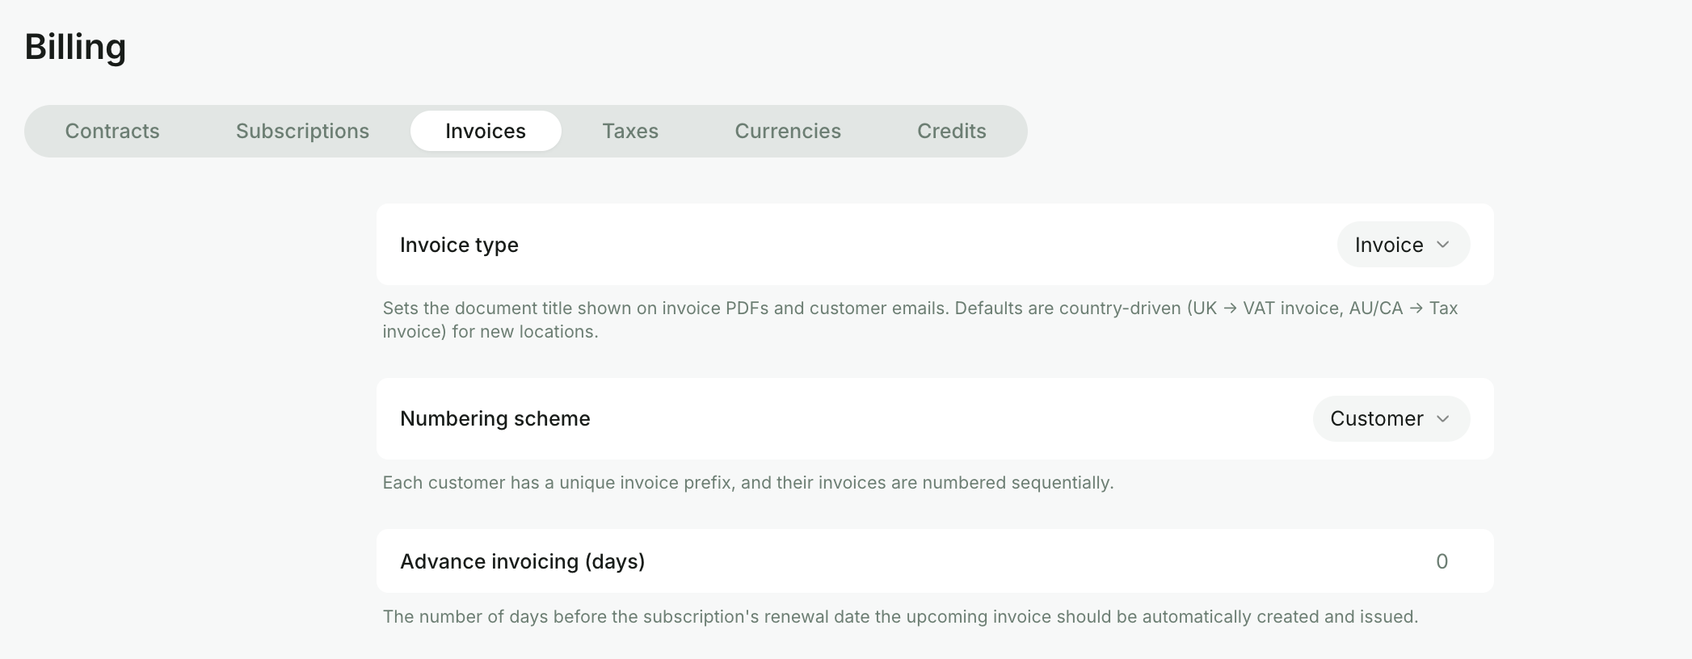
Task: Select the Invoices tab
Action: pos(486,131)
